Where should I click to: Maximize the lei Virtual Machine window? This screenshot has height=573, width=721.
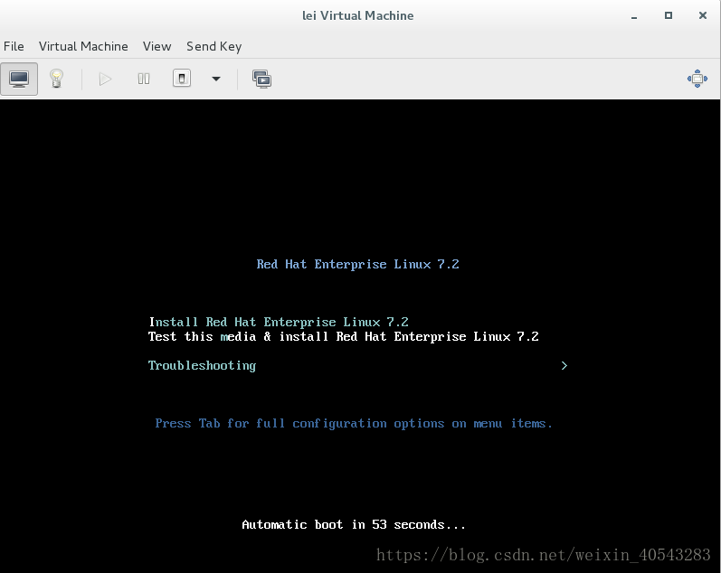[669, 15]
